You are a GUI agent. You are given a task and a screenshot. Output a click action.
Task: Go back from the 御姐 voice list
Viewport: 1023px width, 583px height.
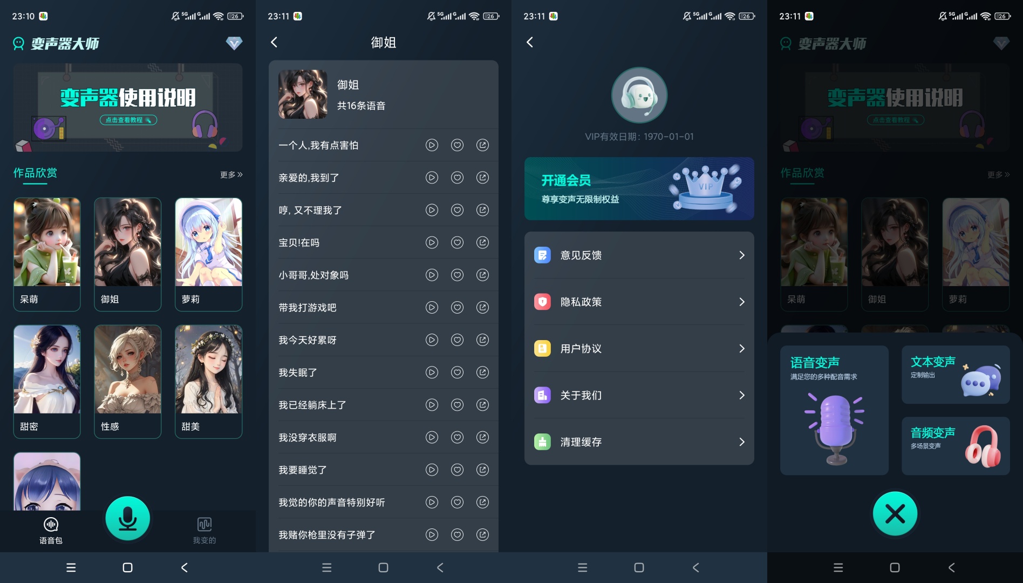point(274,42)
